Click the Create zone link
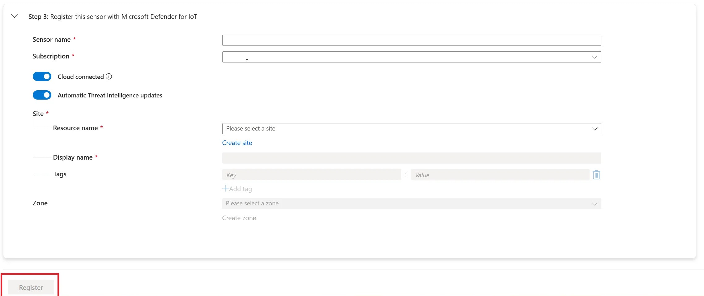The width and height of the screenshot is (704, 296). point(239,218)
